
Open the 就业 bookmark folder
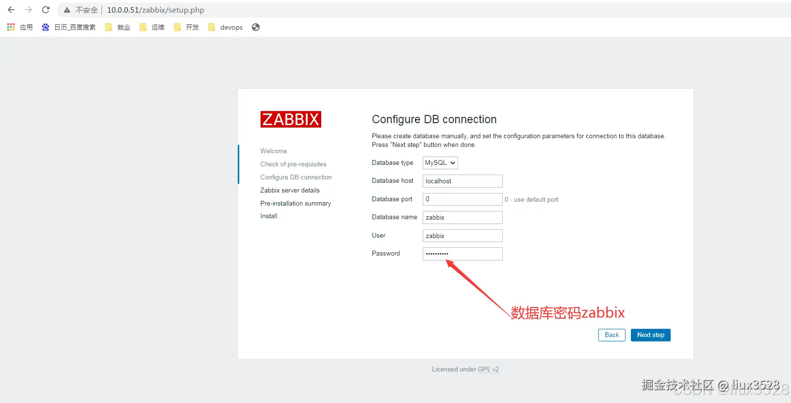[118, 27]
